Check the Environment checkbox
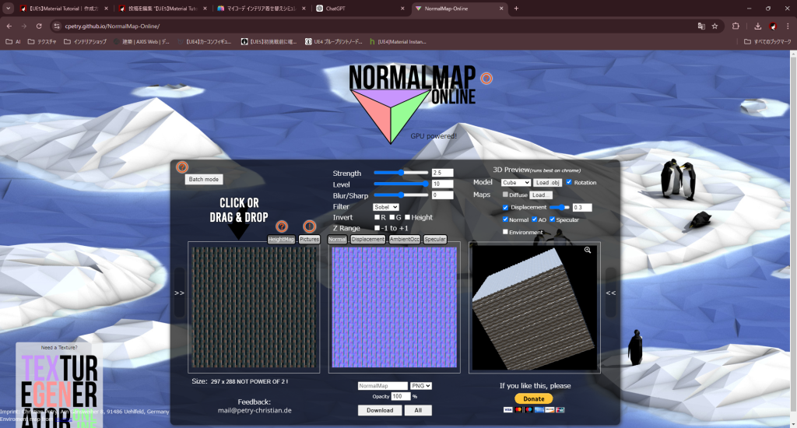Image resolution: width=797 pixels, height=428 pixels. 506,232
